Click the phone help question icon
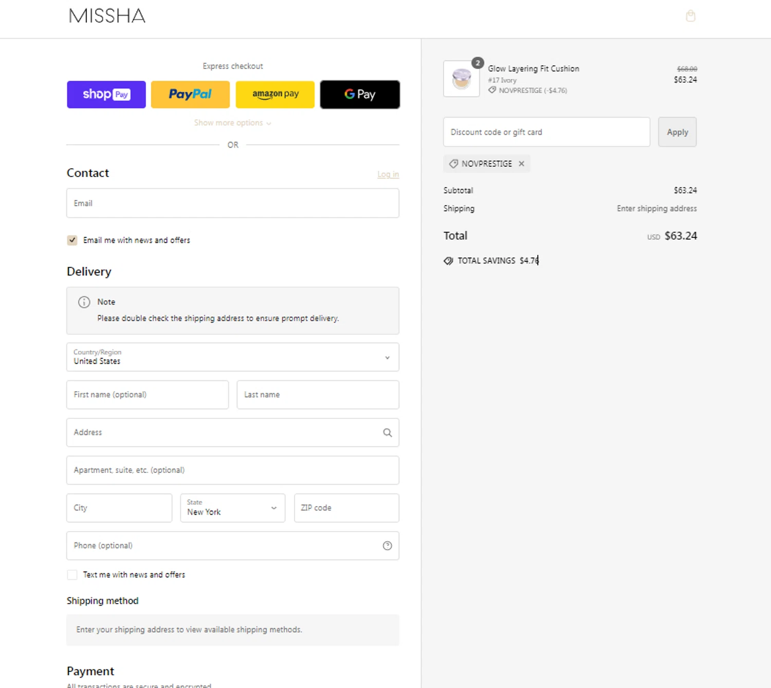This screenshot has height=688, width=771. (388, 546)
